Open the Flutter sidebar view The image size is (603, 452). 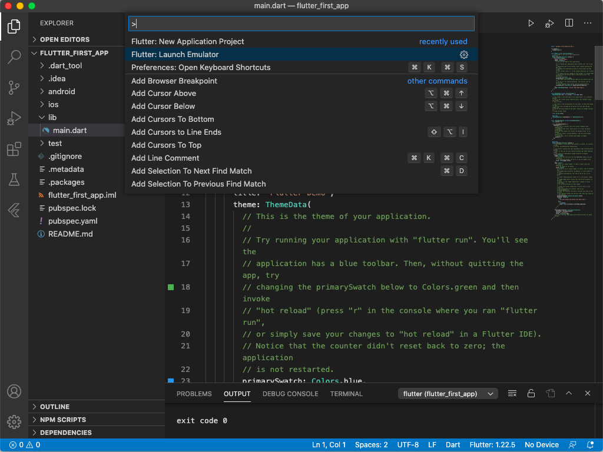click(x=14, y=210)
